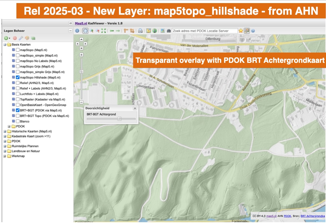The width and height of the screenshot is (326, 223).
Task: Click the green globe toolbar icon
Action: pos(155,31)
